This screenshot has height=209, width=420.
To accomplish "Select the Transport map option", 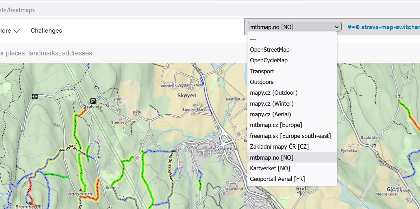I will [x=292, y=71].
